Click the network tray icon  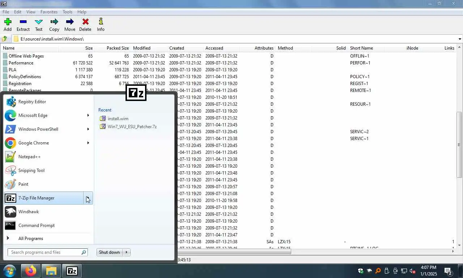404,271
